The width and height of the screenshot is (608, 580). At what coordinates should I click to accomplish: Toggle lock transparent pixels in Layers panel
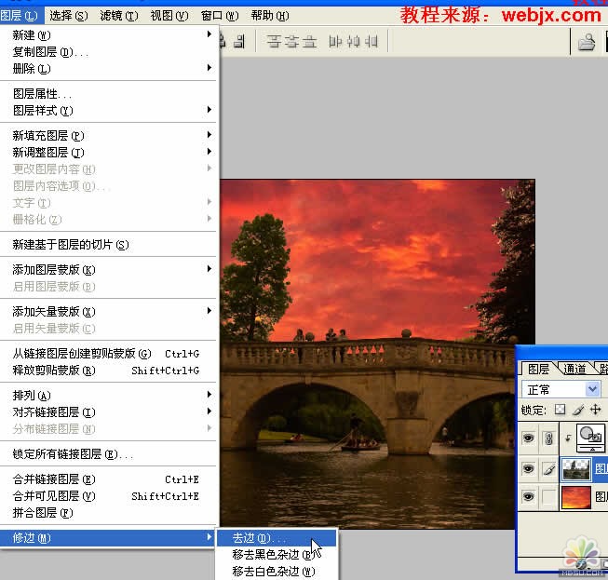point(560,410)
